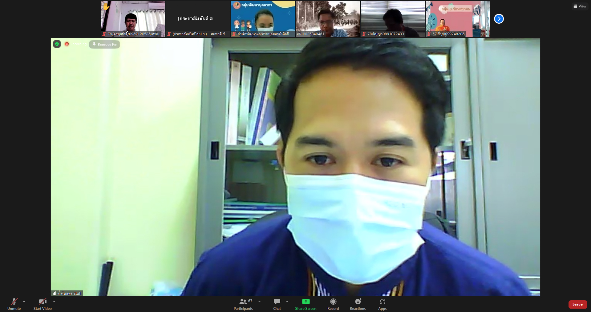Screen dimensions: 591x312
Task: Select participant thumbnail 78ปัญญา0891072433
Action: (x=393, y=19)
